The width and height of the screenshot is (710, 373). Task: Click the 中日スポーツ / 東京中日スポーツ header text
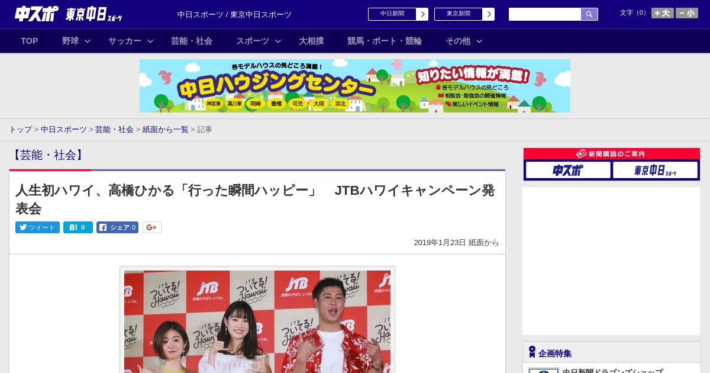[x=234, y=14]
